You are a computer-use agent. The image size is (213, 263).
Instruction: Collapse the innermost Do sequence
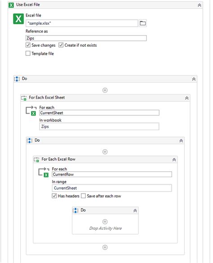click(x=135, y=211)
